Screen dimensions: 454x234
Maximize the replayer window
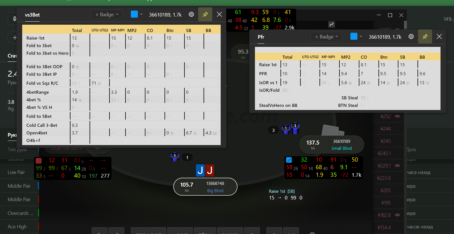[390, 15]
